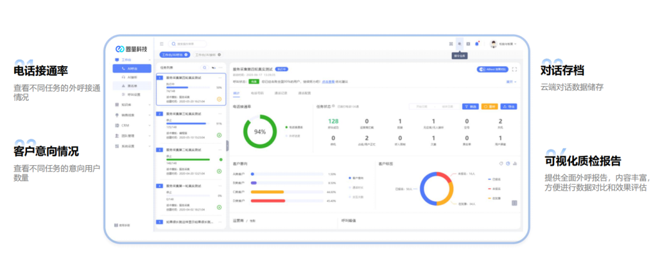Click the data table icon beside donut chart

click(514, 203)
